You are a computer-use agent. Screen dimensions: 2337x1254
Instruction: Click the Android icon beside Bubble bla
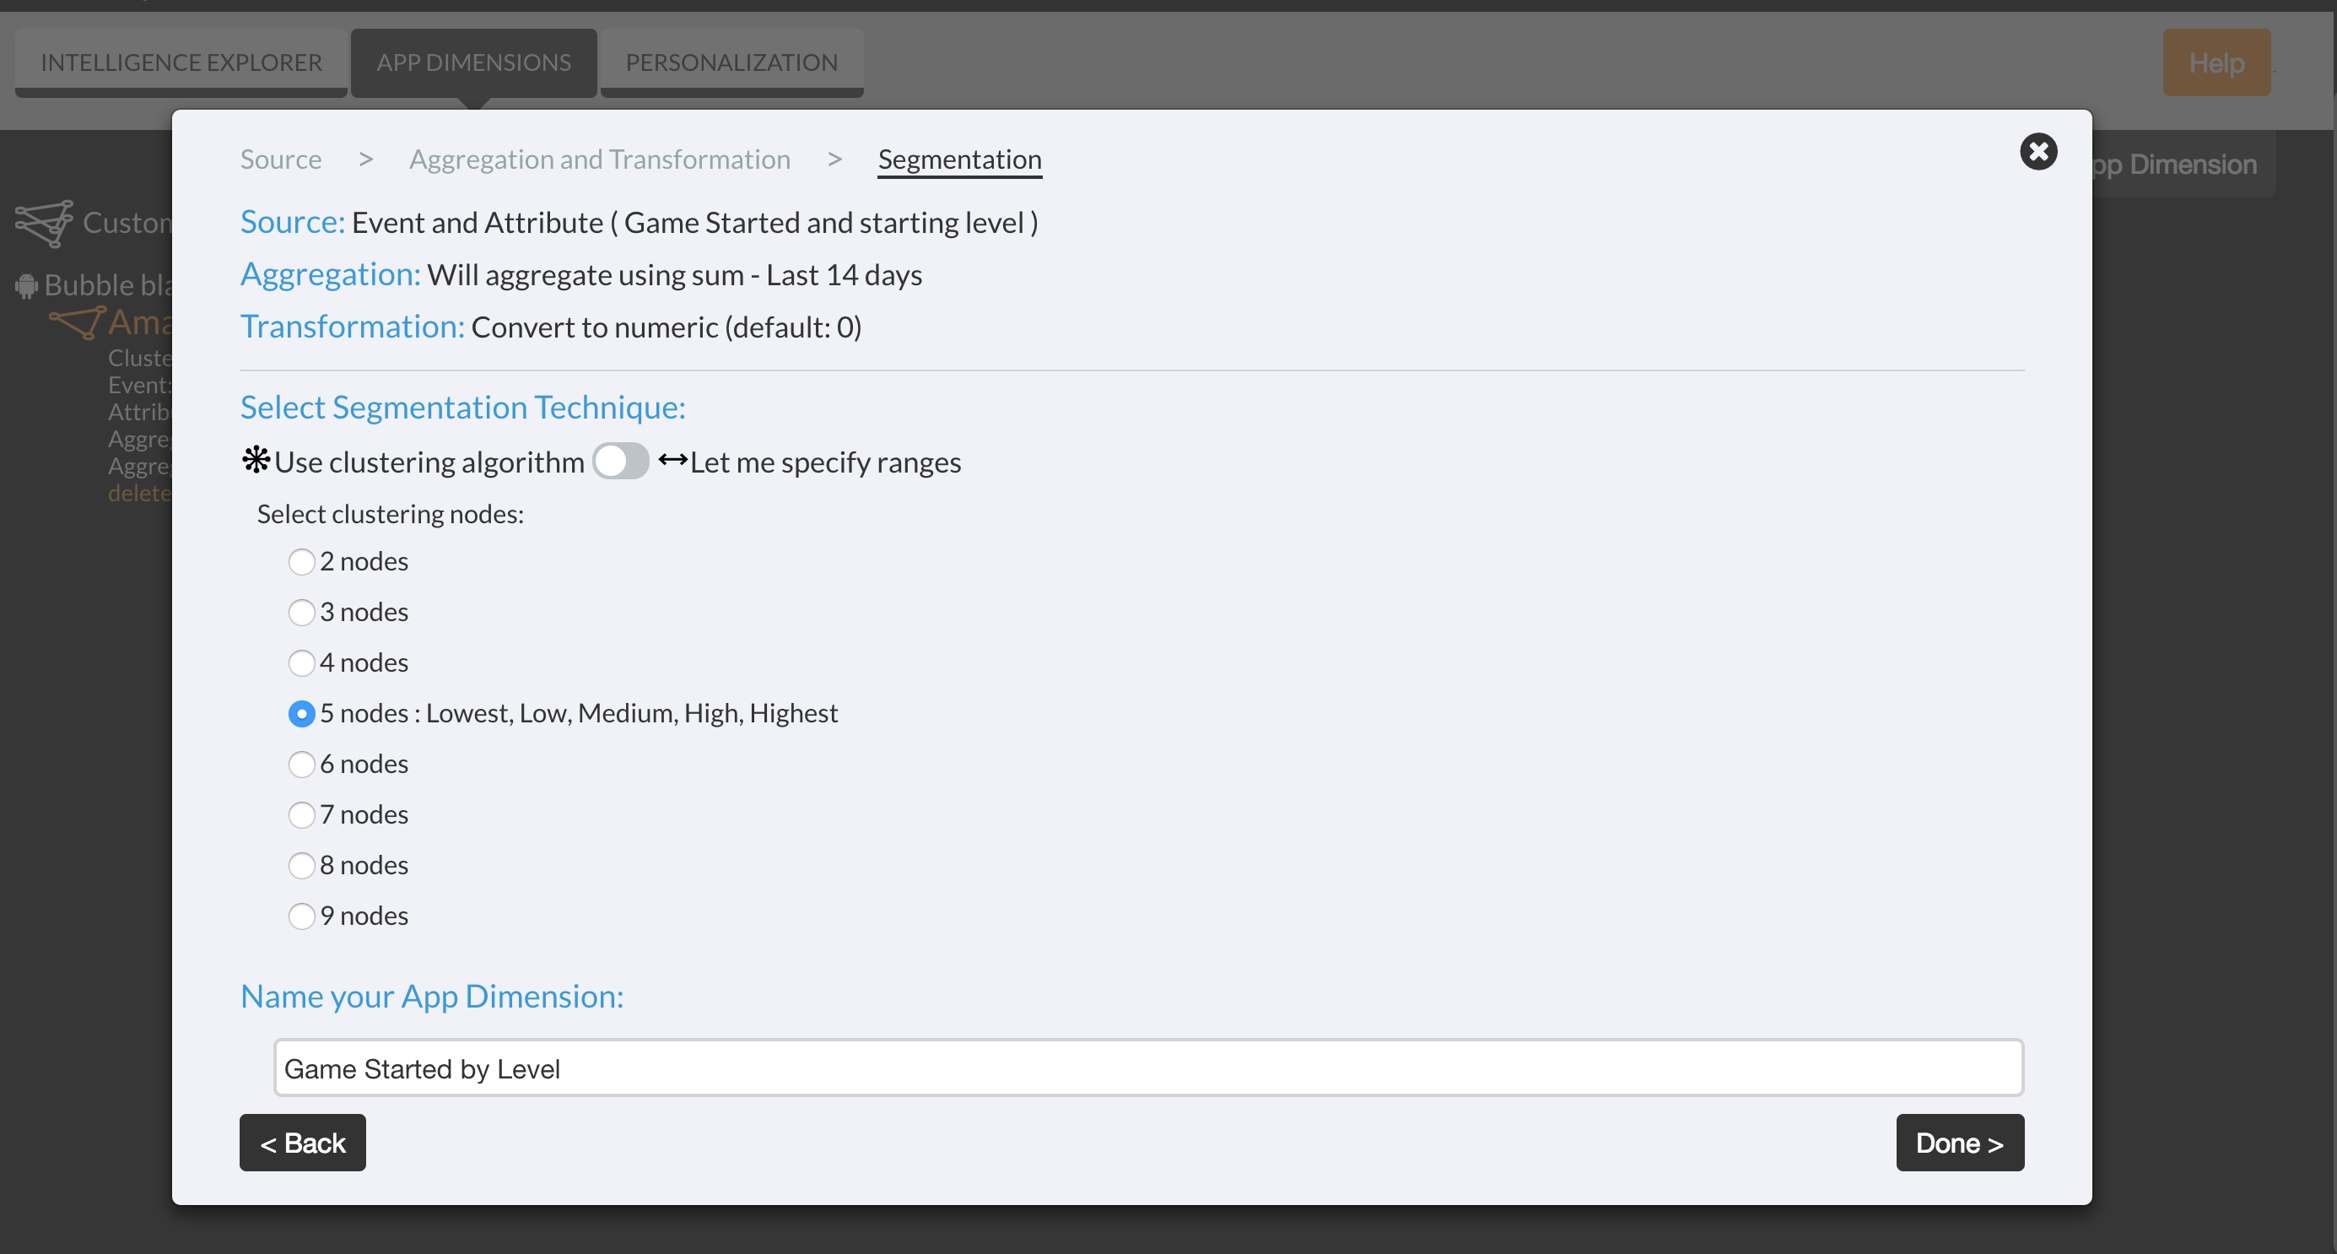click(x=26, y=286)
